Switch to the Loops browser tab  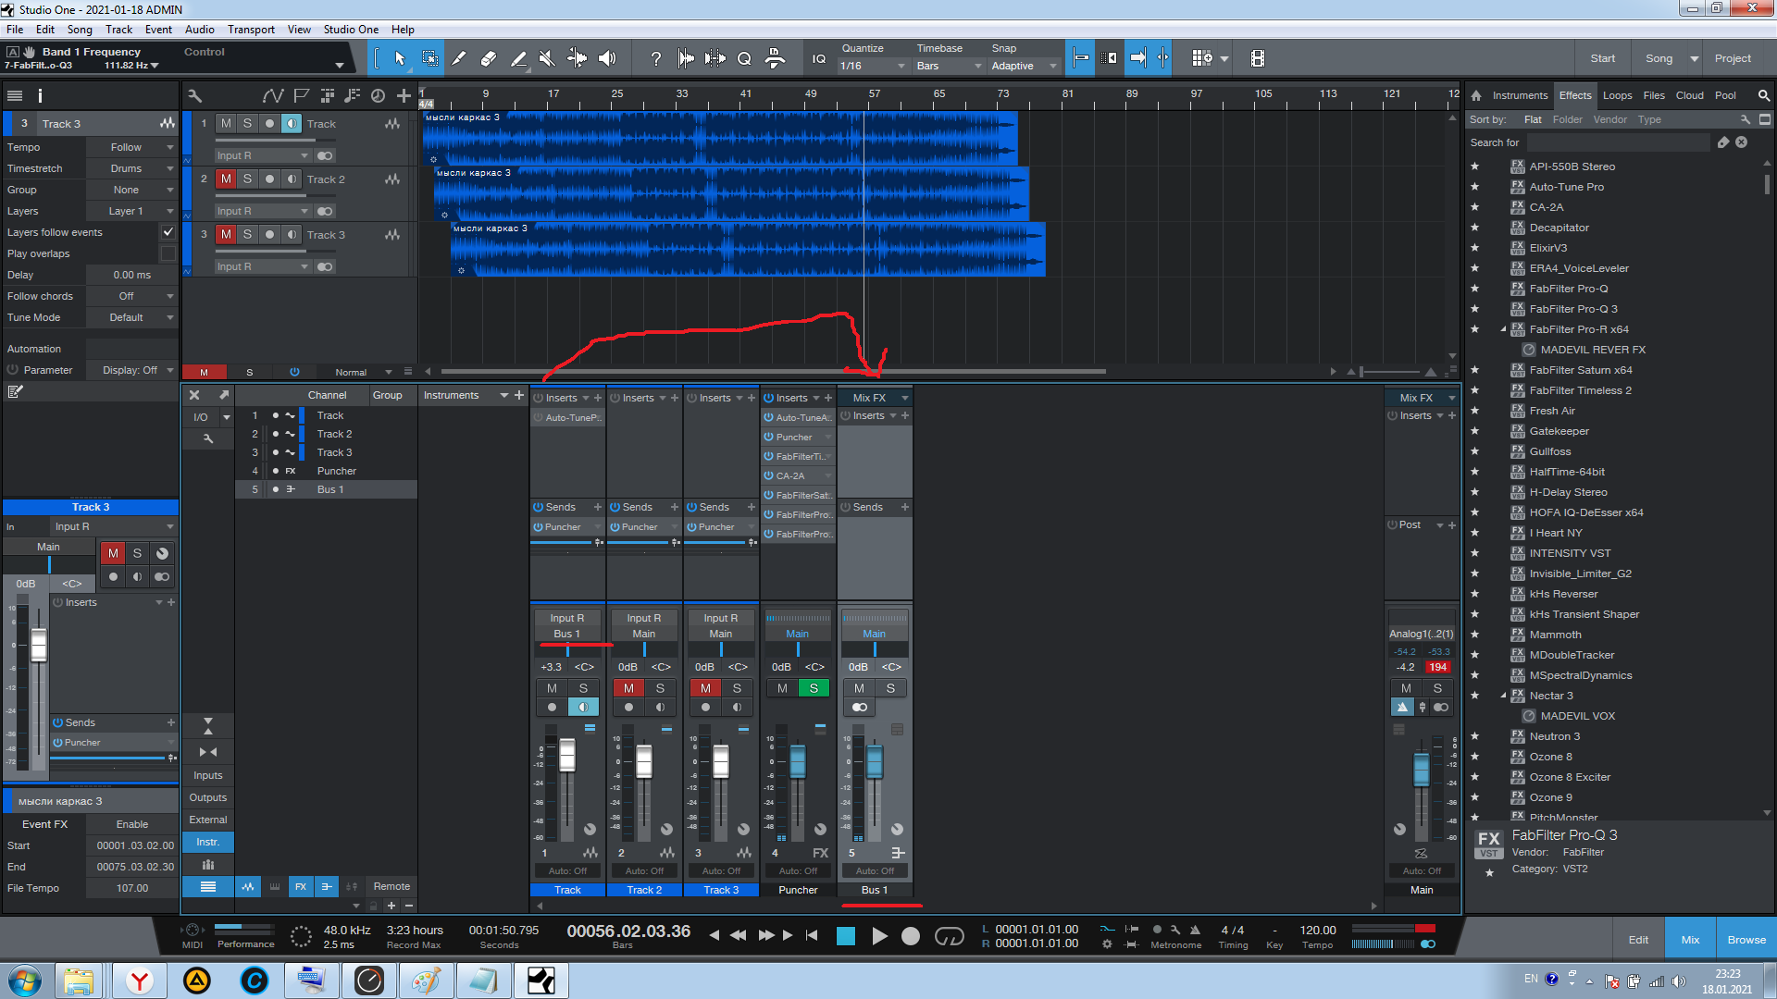[1617, 95]
